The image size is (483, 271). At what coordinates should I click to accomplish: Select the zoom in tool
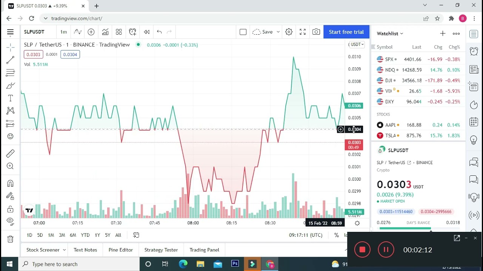pos(10,166)
